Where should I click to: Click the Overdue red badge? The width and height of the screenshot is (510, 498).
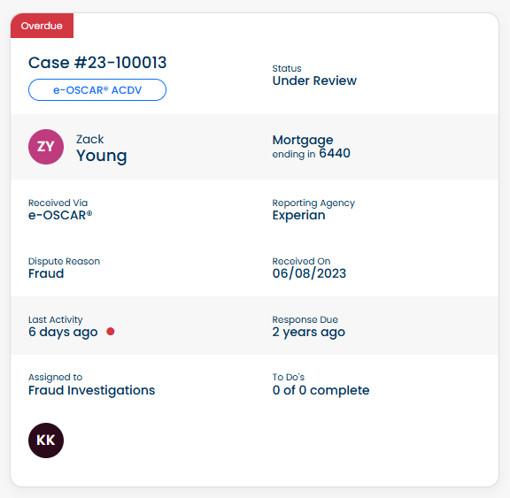pyautogui.click(x=42, y=26)
